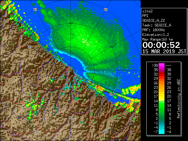188x141 pixels.
Task: Select the "---" entry atop the legend
Action: [168, 66]
